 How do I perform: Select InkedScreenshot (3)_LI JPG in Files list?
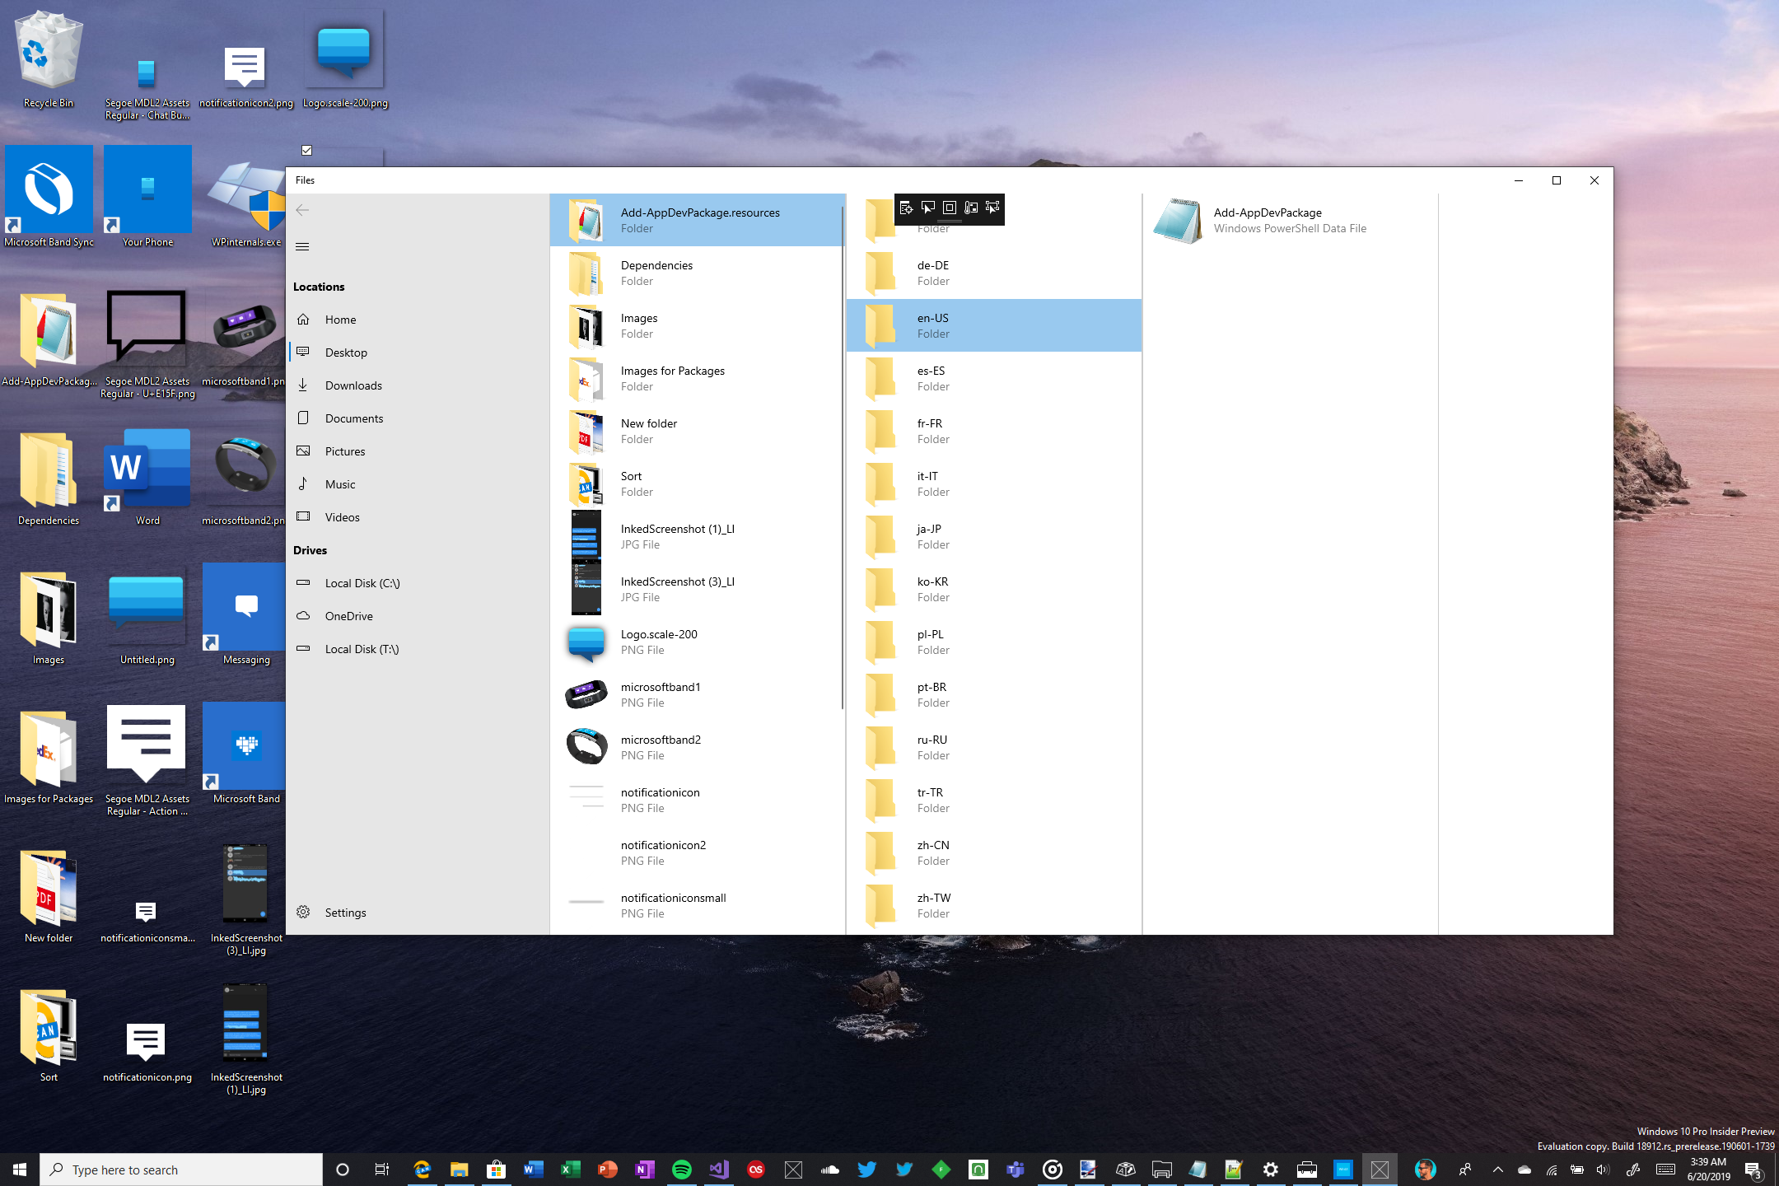(x=697, y=589)
